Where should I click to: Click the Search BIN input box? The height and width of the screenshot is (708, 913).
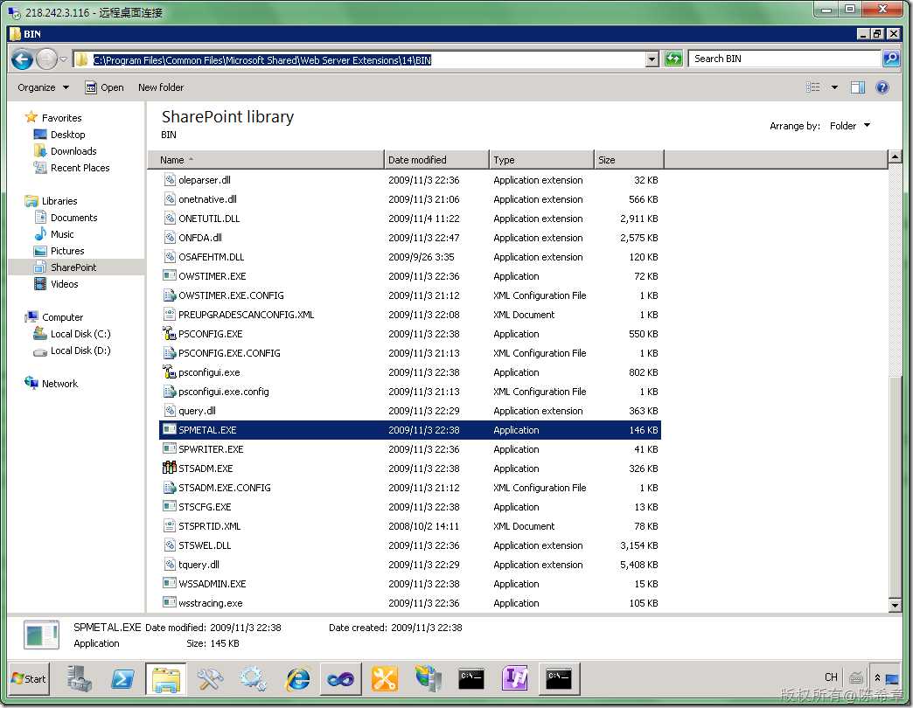point(785,59)
